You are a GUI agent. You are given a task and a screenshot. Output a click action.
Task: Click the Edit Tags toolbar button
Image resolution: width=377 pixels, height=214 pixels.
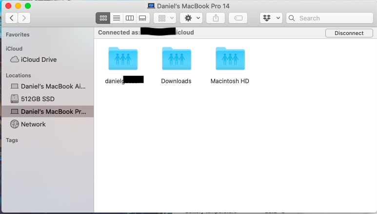click(238, 18)
